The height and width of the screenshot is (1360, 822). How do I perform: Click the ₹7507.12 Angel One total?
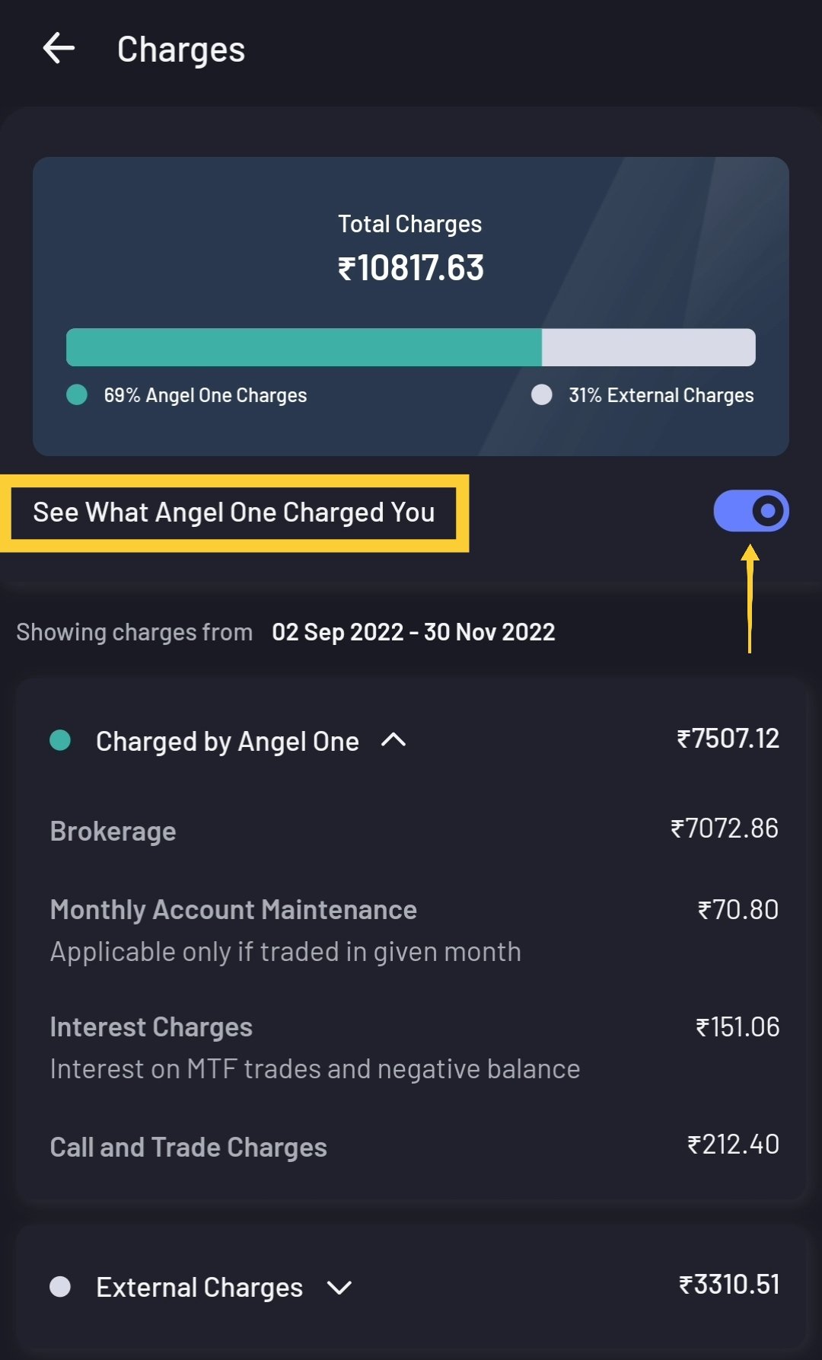[728, 739]
